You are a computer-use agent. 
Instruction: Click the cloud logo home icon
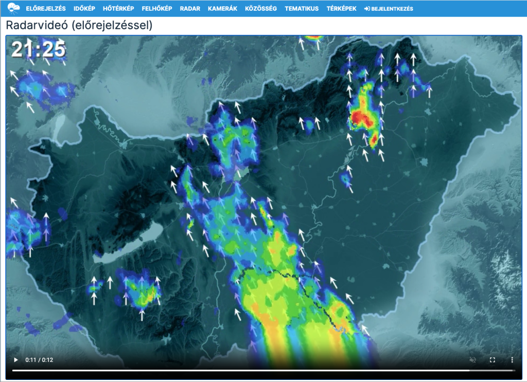pos(14,8)
